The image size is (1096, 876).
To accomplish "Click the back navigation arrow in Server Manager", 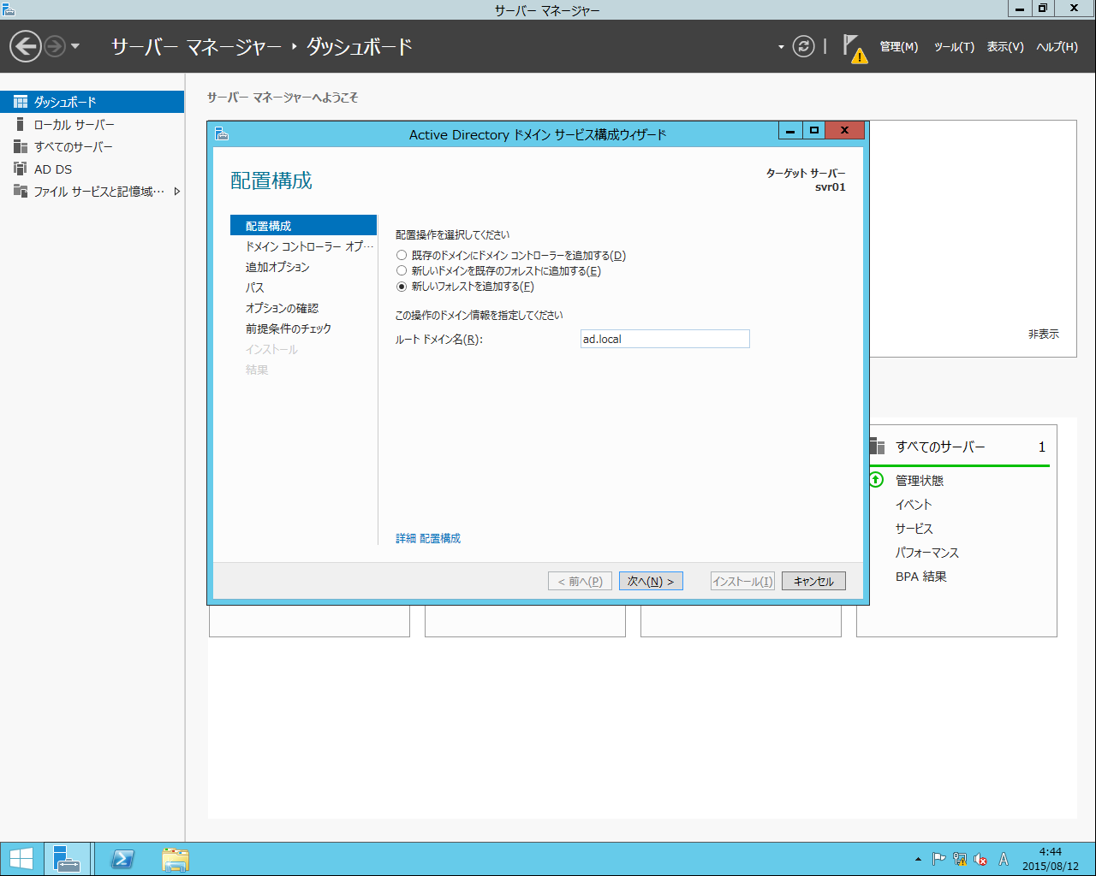I will click(x=26, y=46).
